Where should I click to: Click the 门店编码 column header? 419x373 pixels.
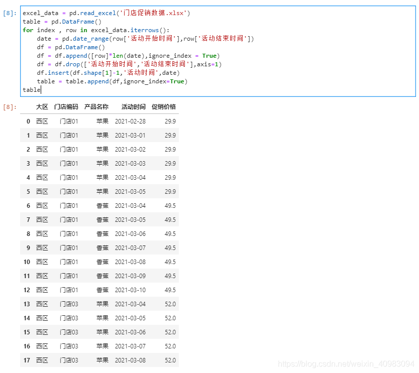click(66, 107)
